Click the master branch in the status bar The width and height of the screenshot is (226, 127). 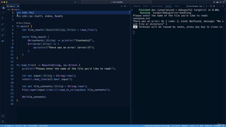tap(9, 126)
